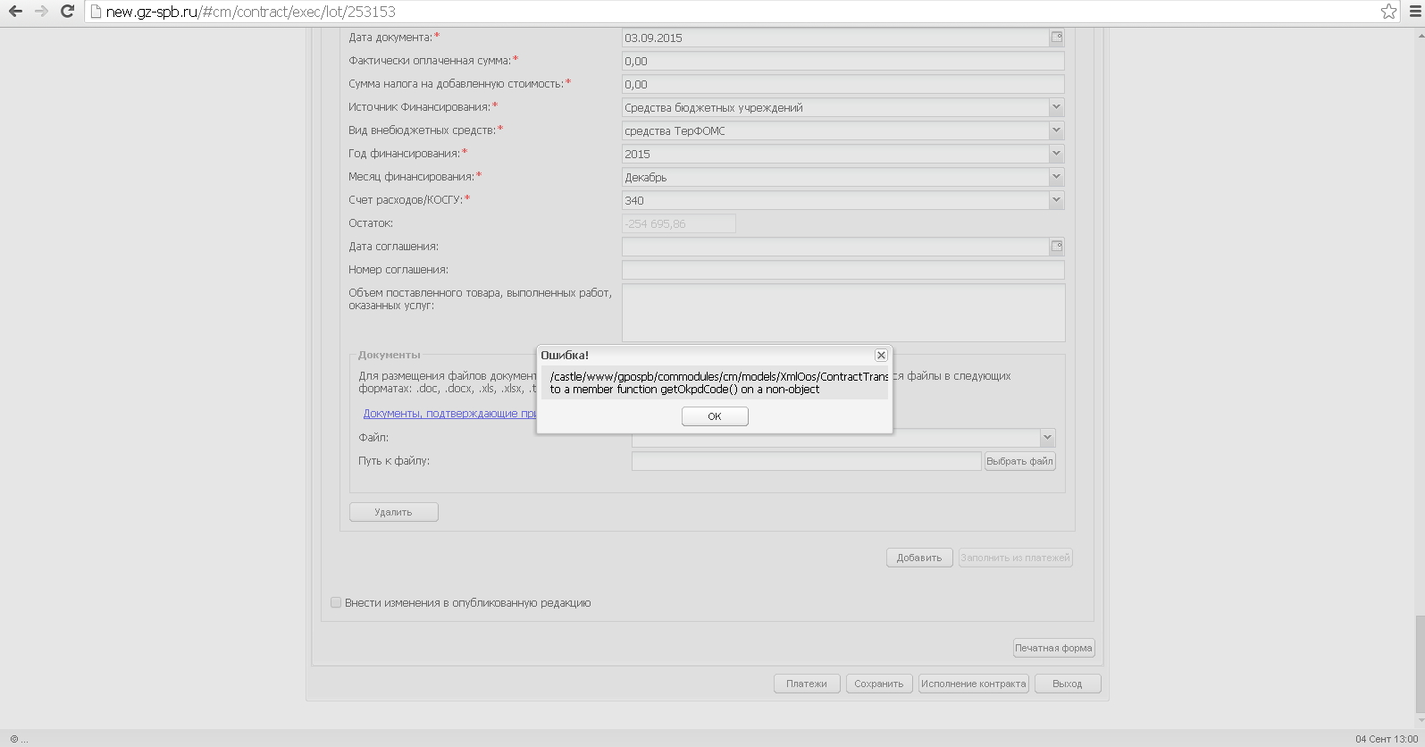Save the form with Сохранить
Image resolution: width=1425 pixels, height=747 pixels.
(x=879, y=684)
